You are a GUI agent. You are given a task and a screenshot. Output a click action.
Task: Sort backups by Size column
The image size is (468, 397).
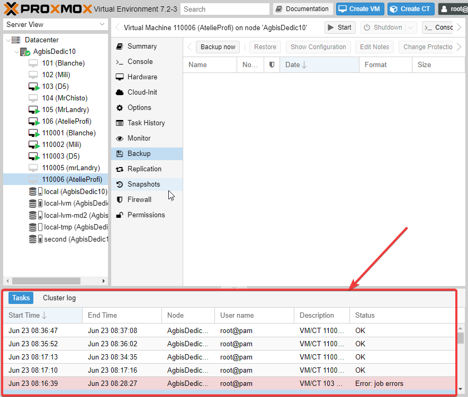tap(439, 65)
